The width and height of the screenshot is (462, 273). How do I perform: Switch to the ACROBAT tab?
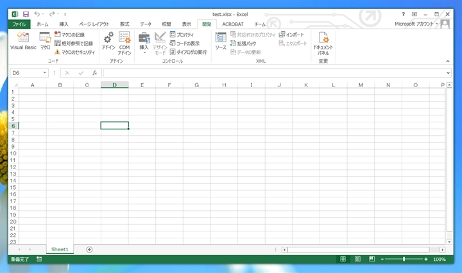click(x=233, y=24)
